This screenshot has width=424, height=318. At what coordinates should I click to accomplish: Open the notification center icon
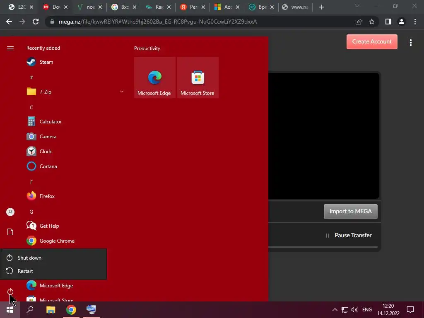(x=410, y=310)
